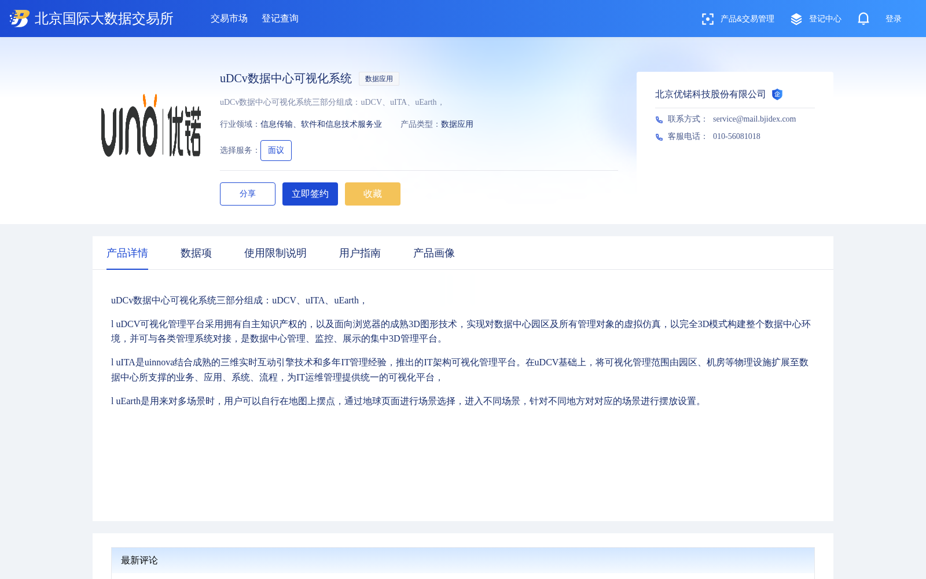This screenshot has height=579, width=926.
Task: Click the 数据应用 tag beside title
Action: pos(379,79)
